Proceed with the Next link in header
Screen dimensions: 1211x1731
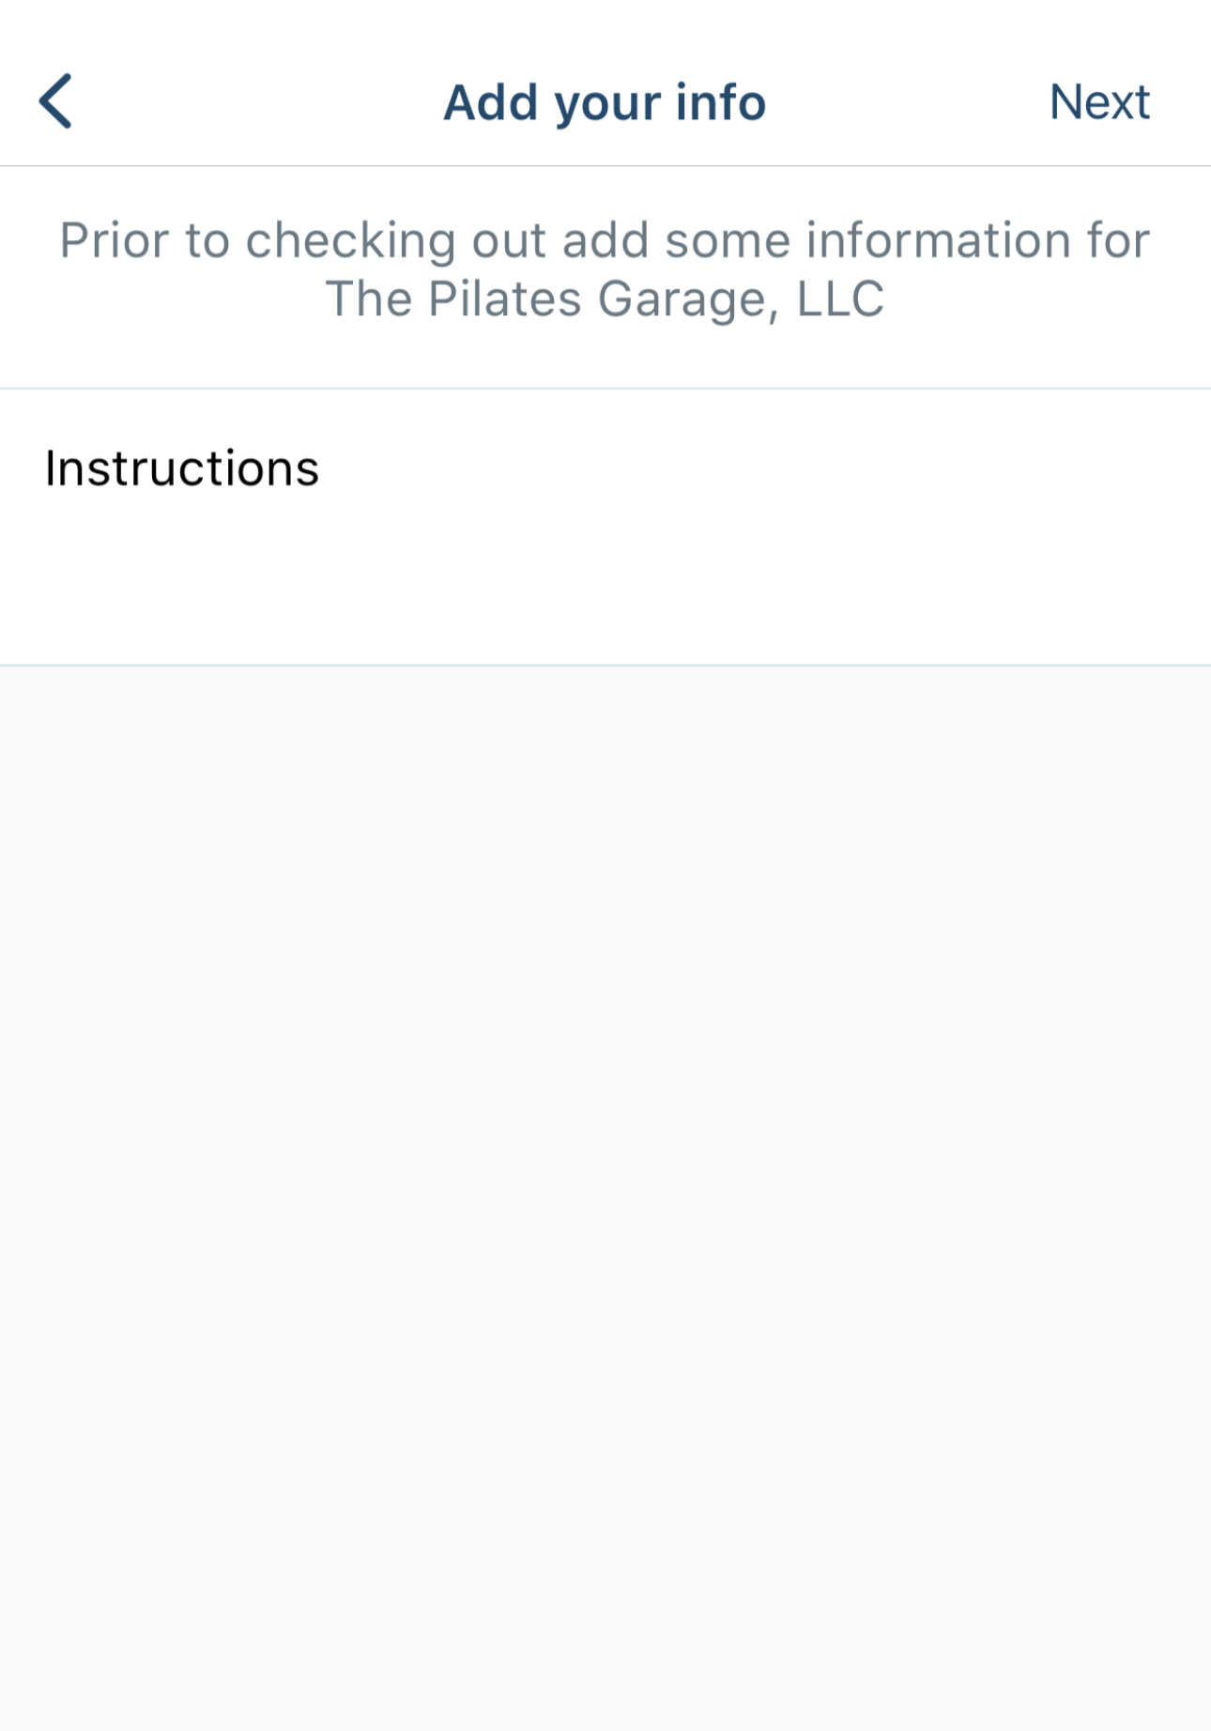pos(1099,101)
